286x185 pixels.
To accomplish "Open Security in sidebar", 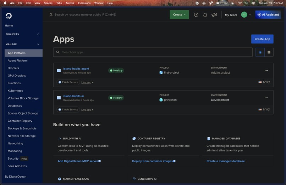I will [13, 158].
